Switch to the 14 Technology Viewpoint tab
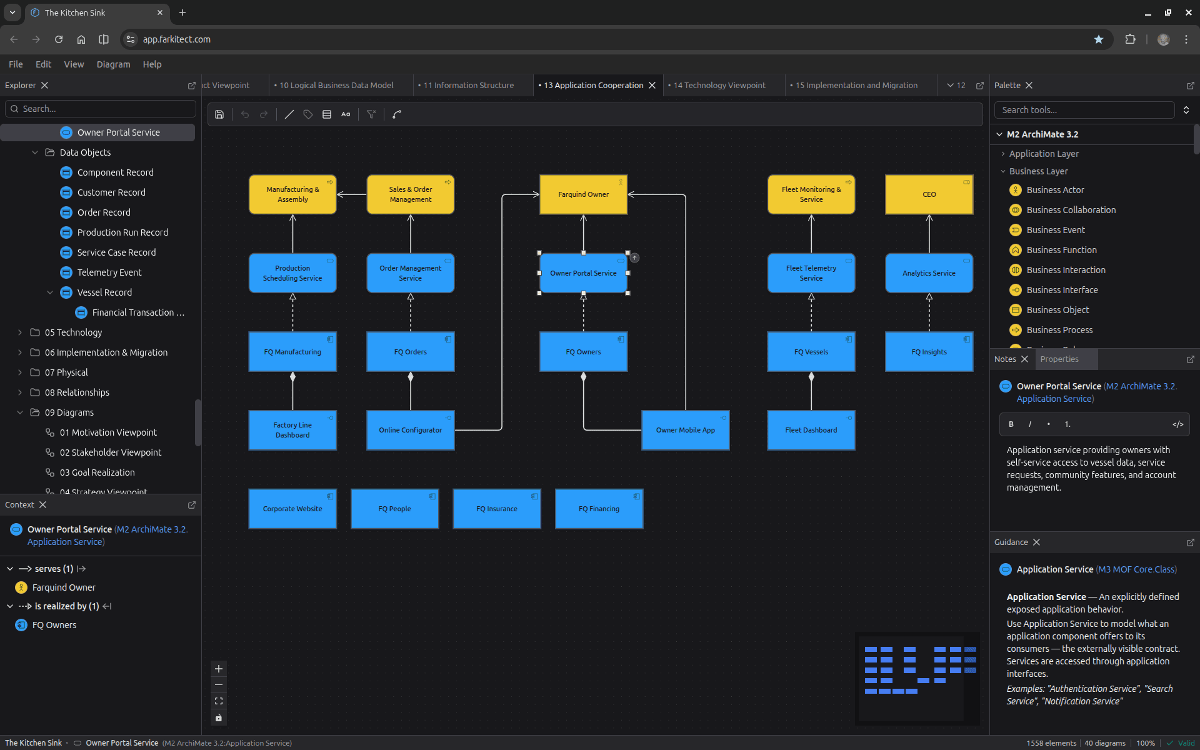This screenshot has height=750, width=1200. 719,86
